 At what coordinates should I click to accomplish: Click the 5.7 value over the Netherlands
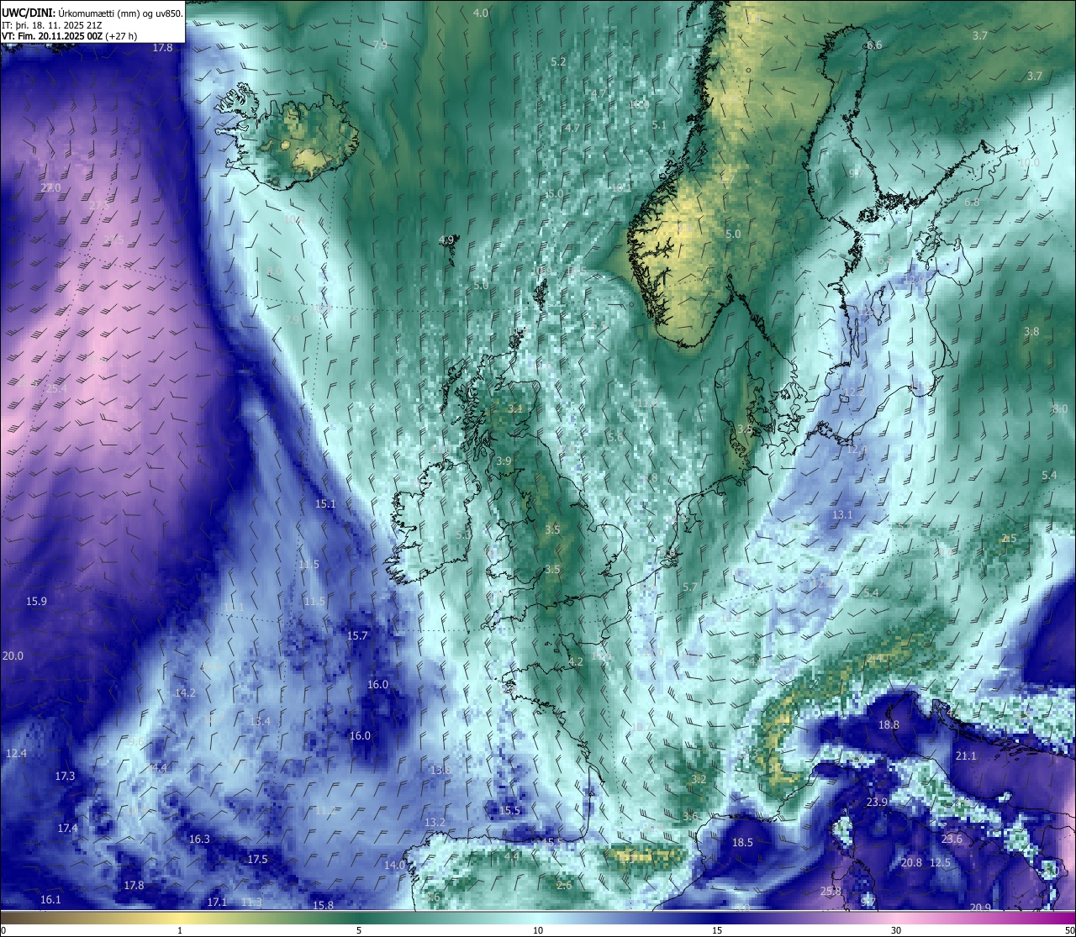point(690,587)
